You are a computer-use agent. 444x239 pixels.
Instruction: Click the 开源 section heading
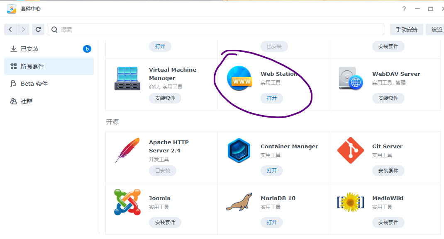pyautogui.click(x=112, y=122)
